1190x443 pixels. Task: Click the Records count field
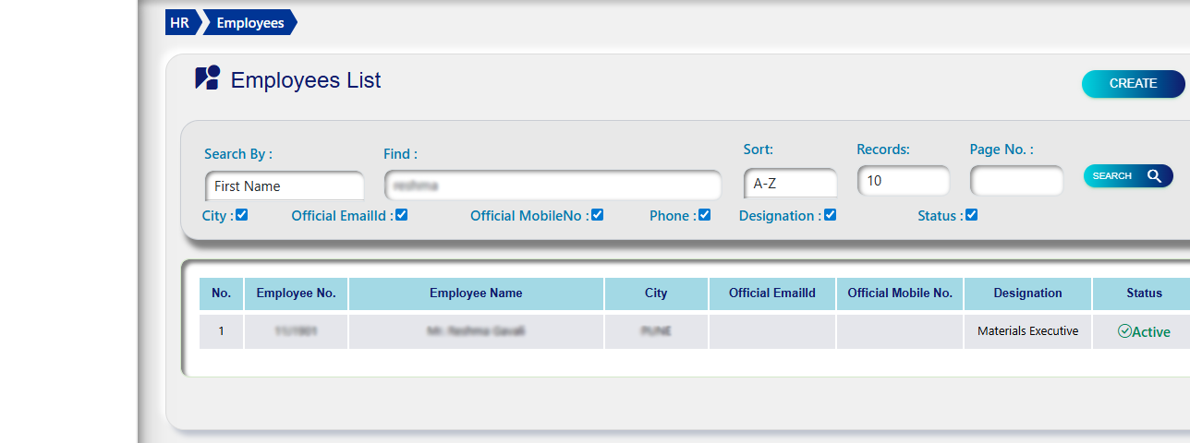(903, 181)
